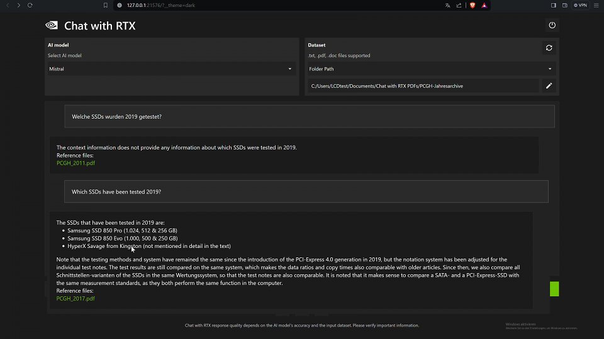Click the 'AI model' panel heading

[58, 45]
